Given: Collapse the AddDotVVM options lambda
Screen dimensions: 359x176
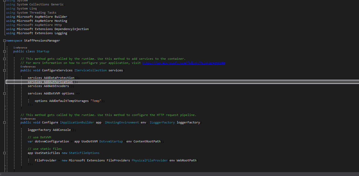Looking at the screenshot, I should tap(4, 93).
